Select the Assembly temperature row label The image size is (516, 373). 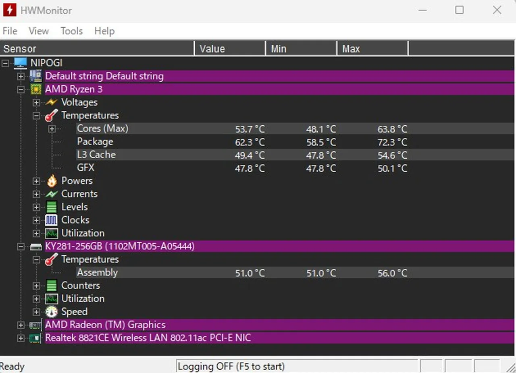coord(97,273)
